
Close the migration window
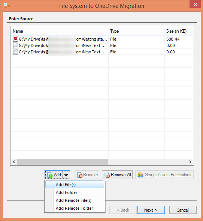point(195,4)
